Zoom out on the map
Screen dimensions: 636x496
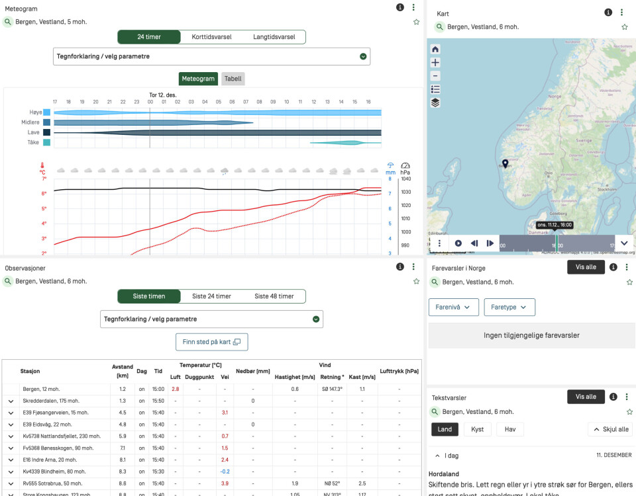[435, 75]
